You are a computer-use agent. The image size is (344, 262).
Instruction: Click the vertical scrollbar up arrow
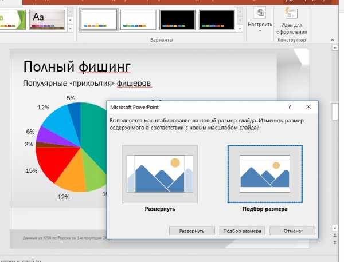pyautogui.click(x=335, y=47)
